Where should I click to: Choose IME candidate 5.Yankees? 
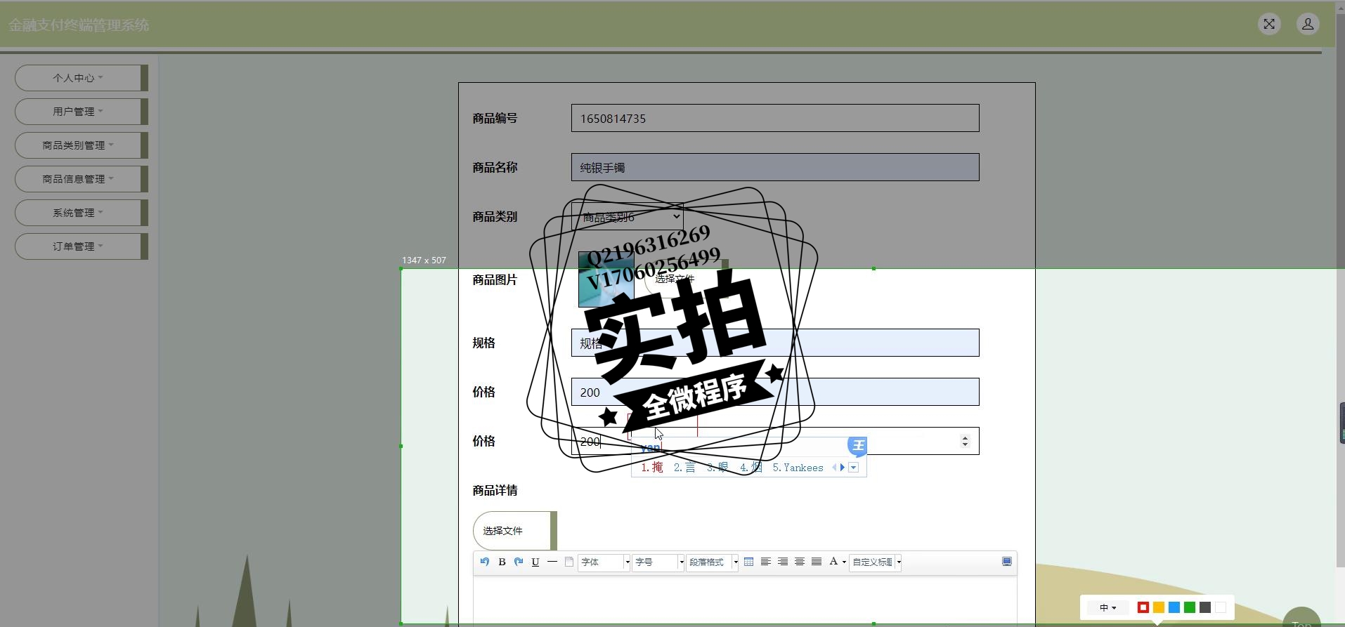[x=798, y=468]
